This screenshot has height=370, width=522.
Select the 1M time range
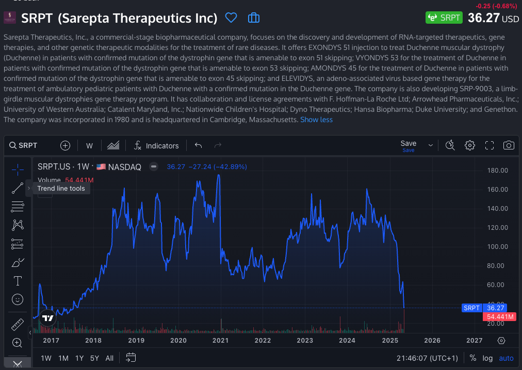point(63,358)
